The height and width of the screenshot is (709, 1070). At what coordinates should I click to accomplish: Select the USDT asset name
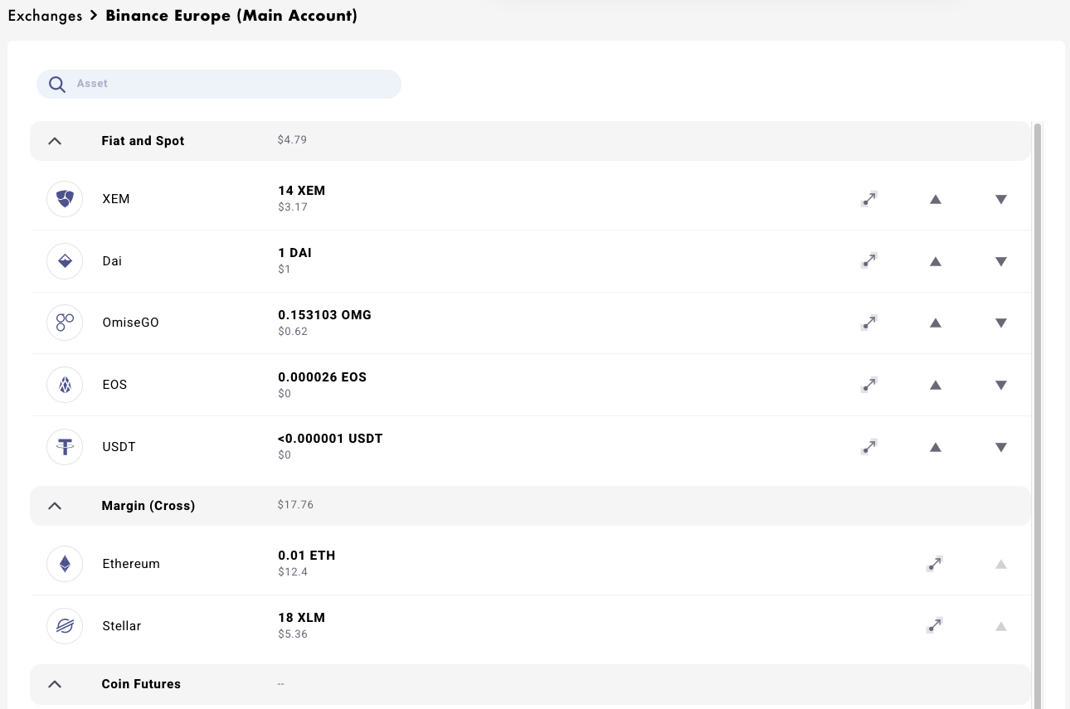point(119,447)
